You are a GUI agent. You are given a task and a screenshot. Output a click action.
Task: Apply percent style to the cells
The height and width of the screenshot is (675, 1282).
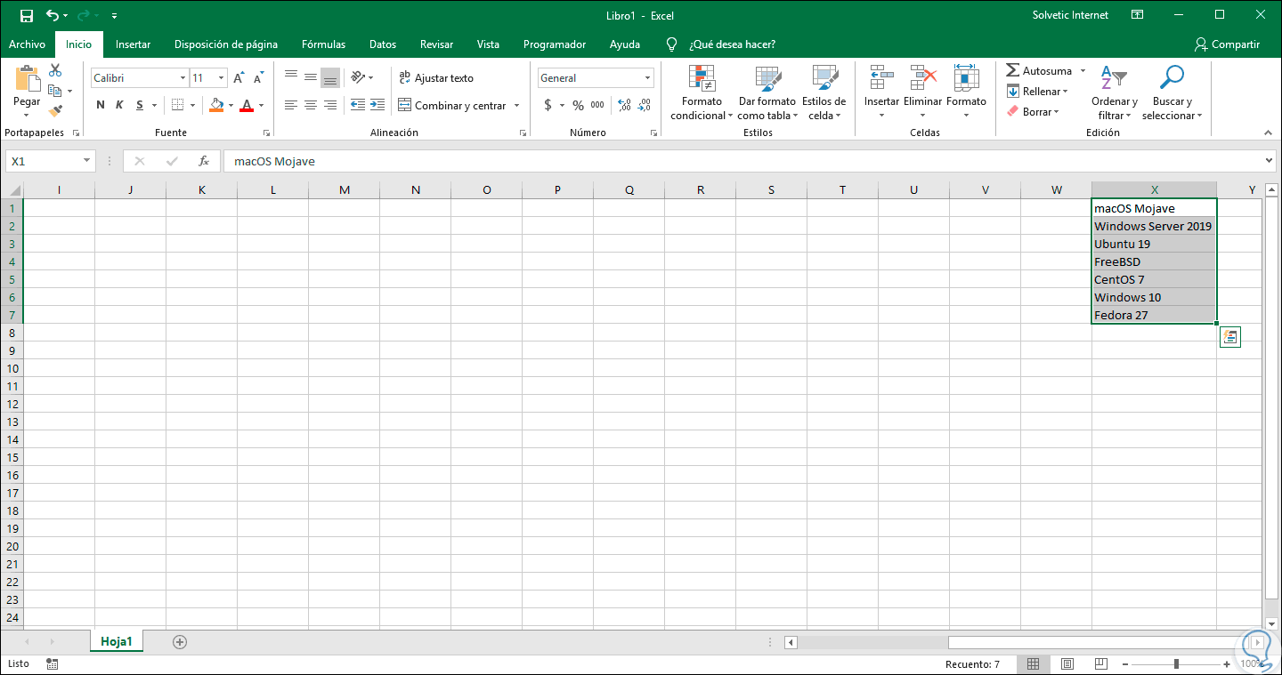point(578,105)
